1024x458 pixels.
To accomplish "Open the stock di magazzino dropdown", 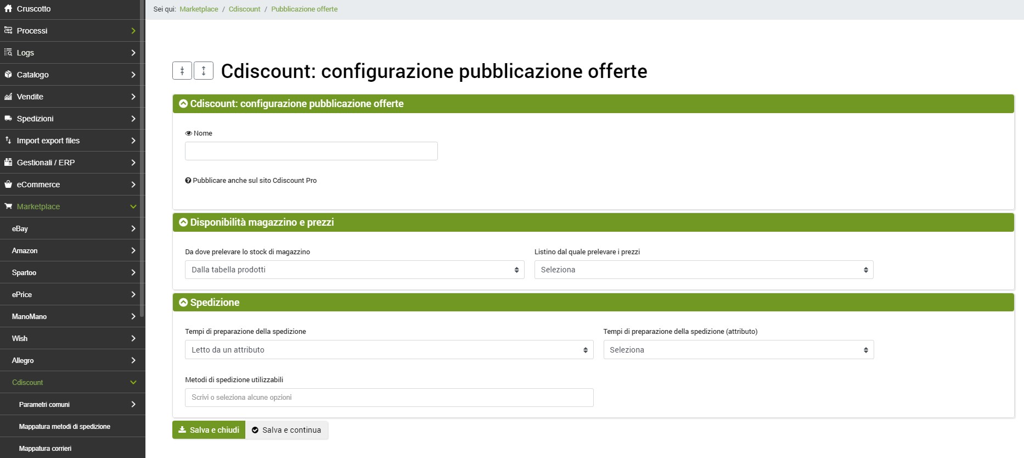I will click(x=355, y=270).
